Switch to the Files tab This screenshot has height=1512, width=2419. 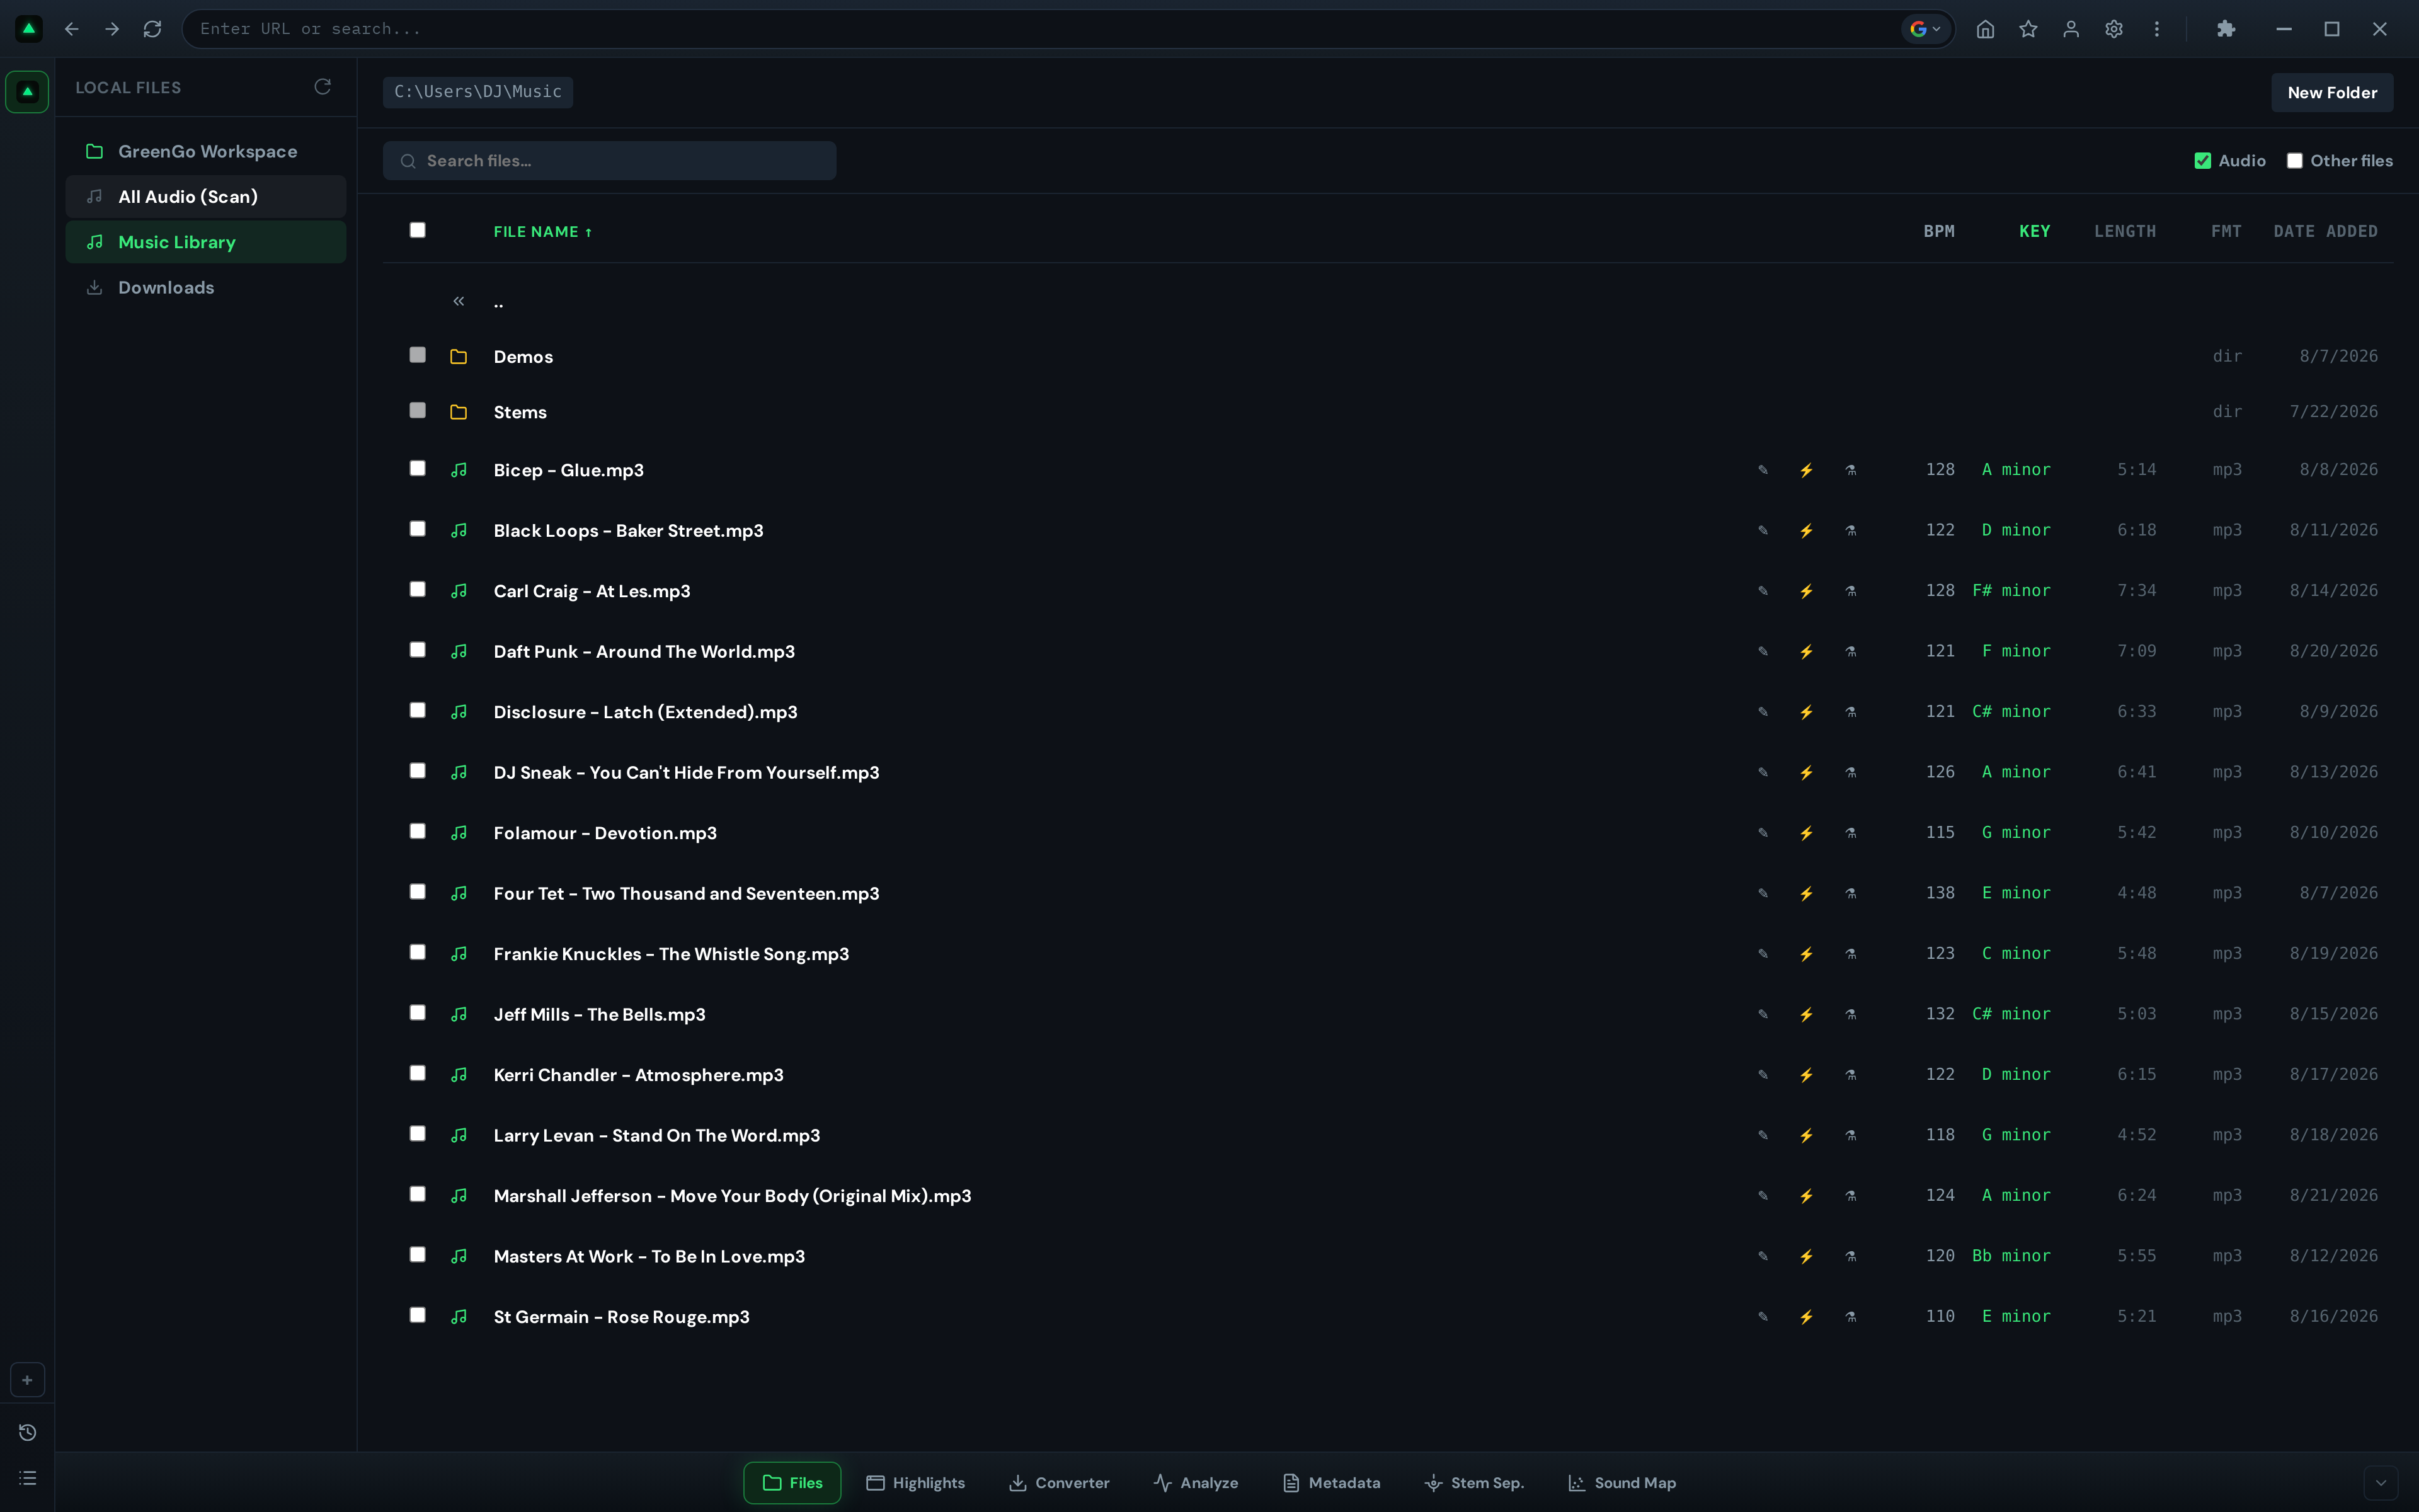click(x=792, y=1483)
